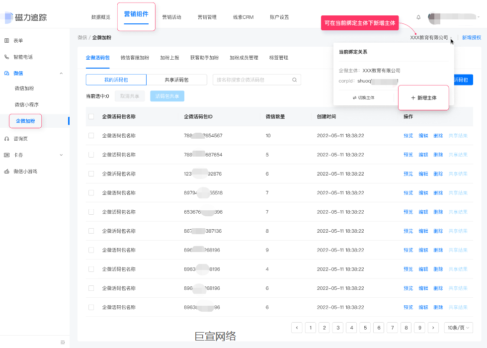The image size is (487, 348).
Task: Switch to the 标签管理 tab
Action: 279,58
